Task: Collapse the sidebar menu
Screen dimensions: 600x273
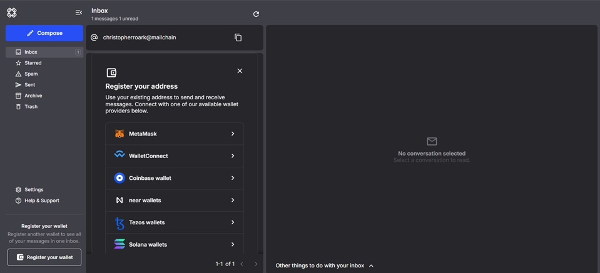Action: point(78,12)
